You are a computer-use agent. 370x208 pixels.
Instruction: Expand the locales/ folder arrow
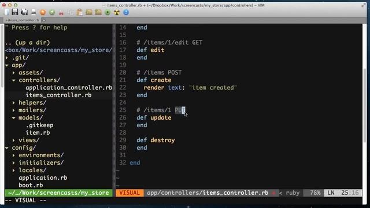(14, 170)
